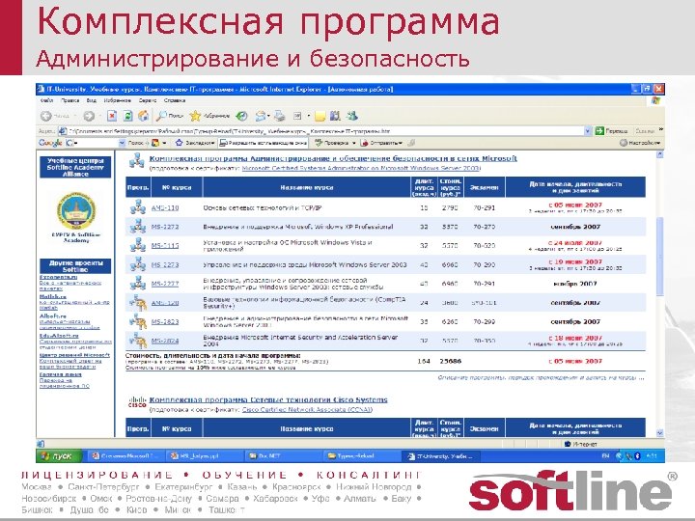695x521 pixels.
Task: Click the yellow folder toolbar icon
Action: coord(320,117)
